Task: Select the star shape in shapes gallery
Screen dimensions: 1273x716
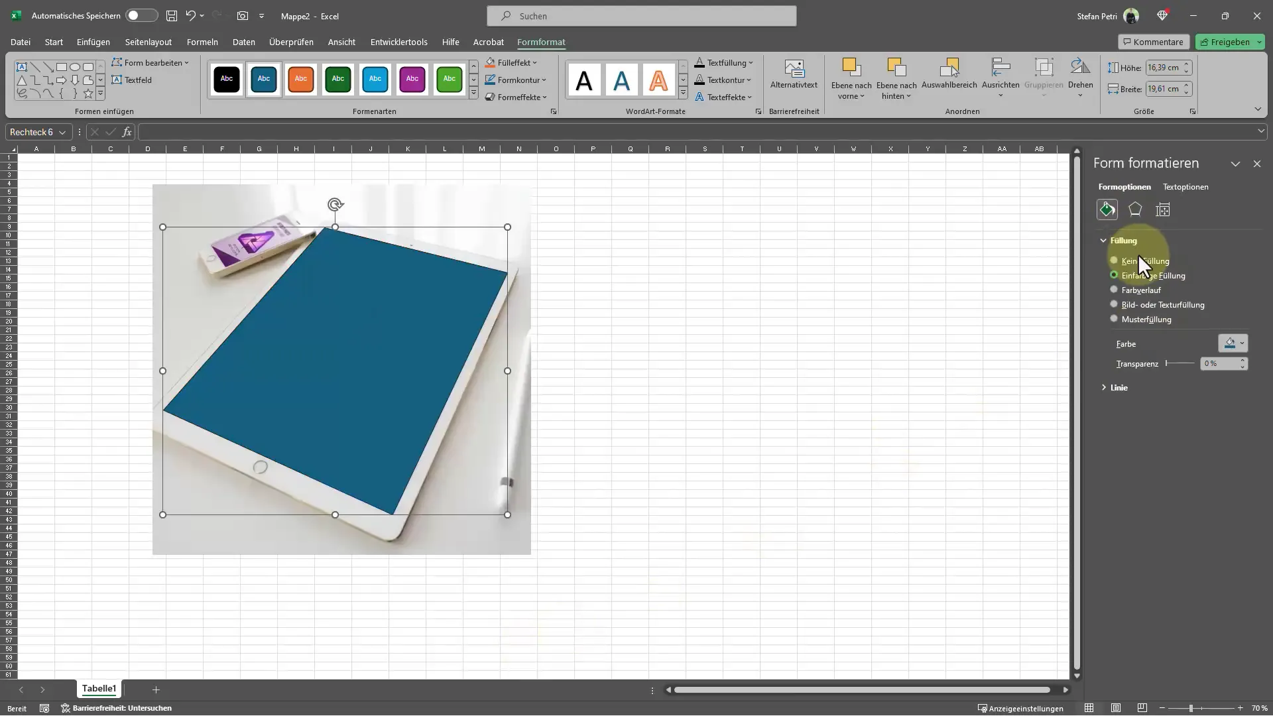Action: point(88,93)
